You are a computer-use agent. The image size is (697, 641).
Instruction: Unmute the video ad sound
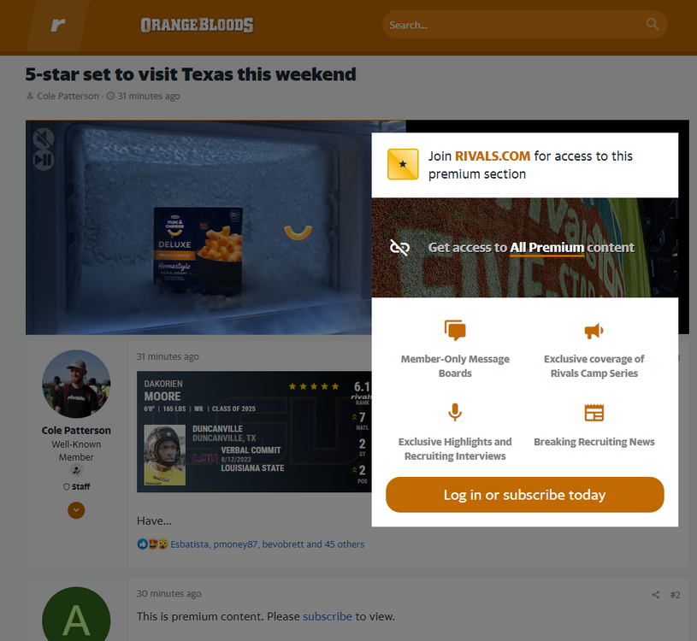pyautogui.click(x=44, y=138)
